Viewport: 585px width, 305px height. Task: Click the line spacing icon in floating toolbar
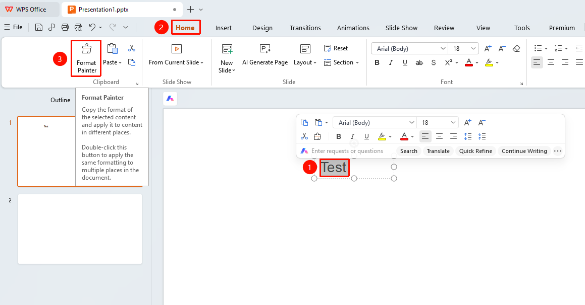point(468,136)
